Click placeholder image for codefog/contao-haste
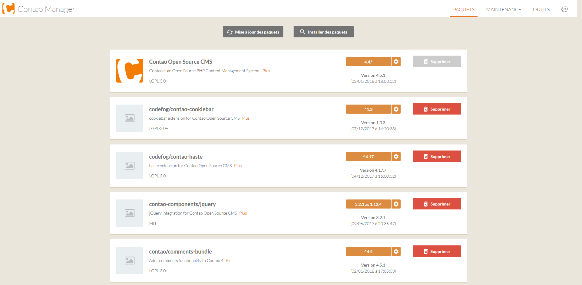Viewport: 582px width, 285px height. click(x=130, y=166)
